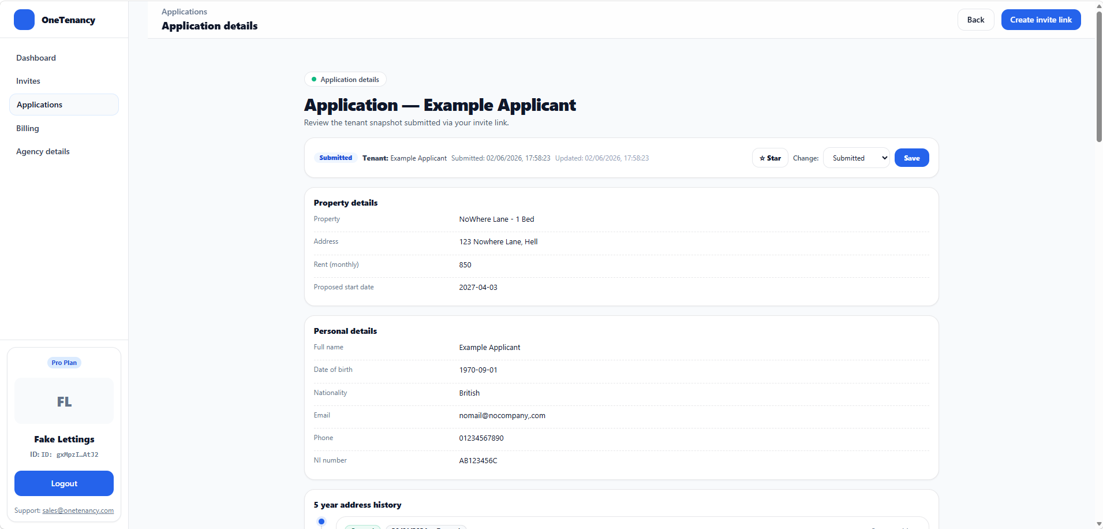This screenshot has width=1103, height=529.
Task: Select property value NoWhere Lane - 1 Bed
Action: (x=496, y=219)
